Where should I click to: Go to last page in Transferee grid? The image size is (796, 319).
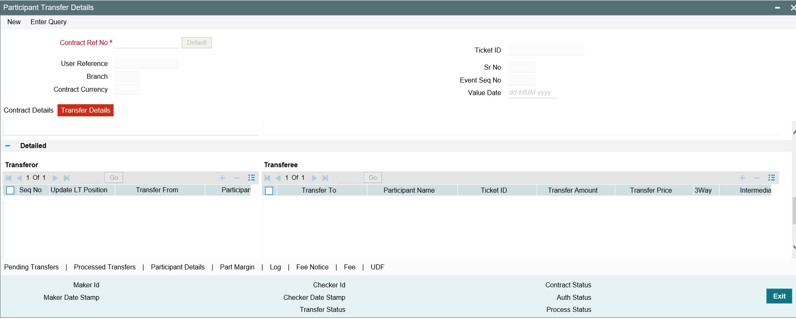(x=326, y=178)
